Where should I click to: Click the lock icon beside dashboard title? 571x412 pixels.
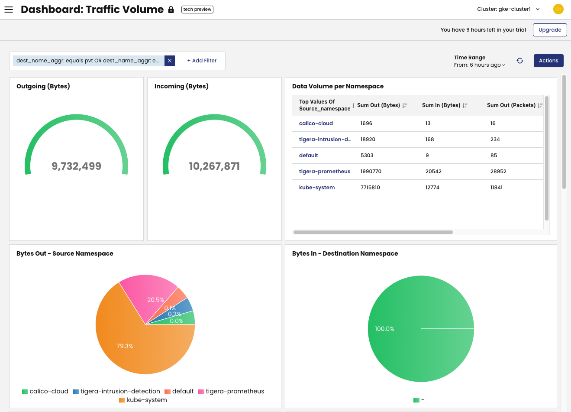click(171, 10)
